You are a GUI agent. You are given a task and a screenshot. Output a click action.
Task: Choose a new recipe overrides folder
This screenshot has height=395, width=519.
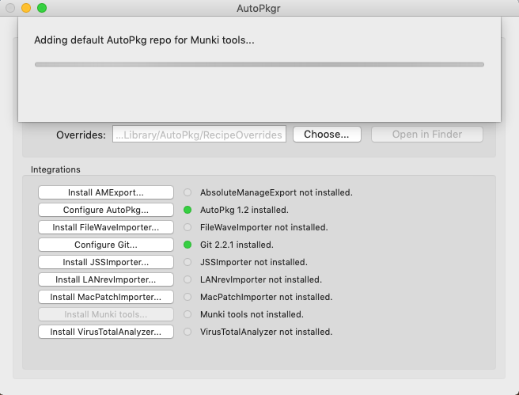(327, 135)
